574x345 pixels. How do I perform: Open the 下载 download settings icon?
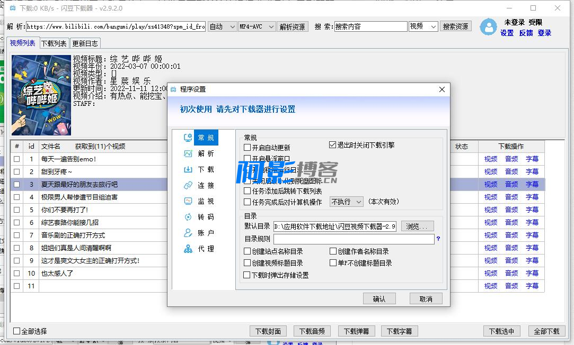click(188, 169)
